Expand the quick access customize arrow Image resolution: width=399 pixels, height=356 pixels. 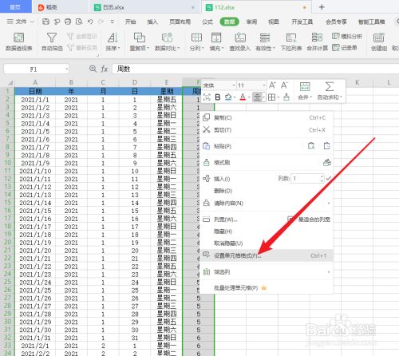[x=113, y=22]
